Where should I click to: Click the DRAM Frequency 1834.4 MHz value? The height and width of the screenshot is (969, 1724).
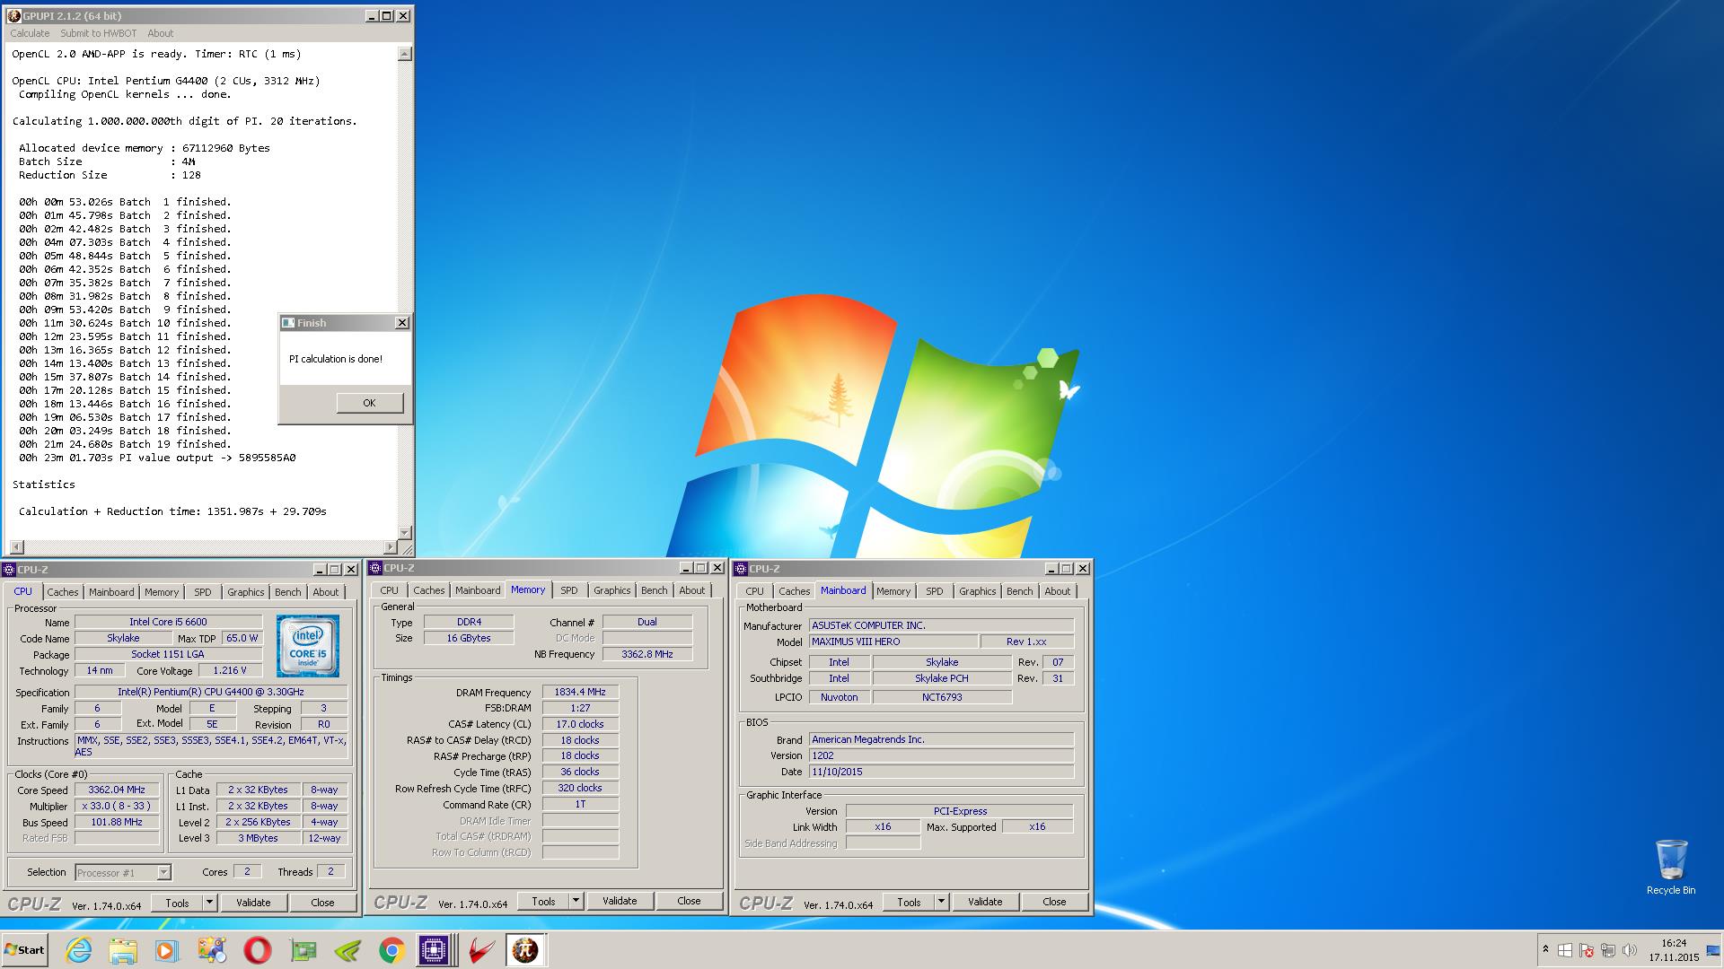tap(580, 692)
